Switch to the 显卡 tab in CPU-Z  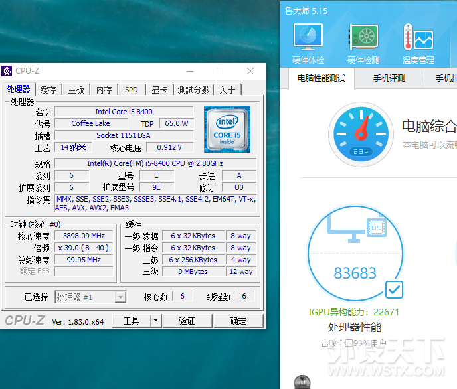(159, 90)
